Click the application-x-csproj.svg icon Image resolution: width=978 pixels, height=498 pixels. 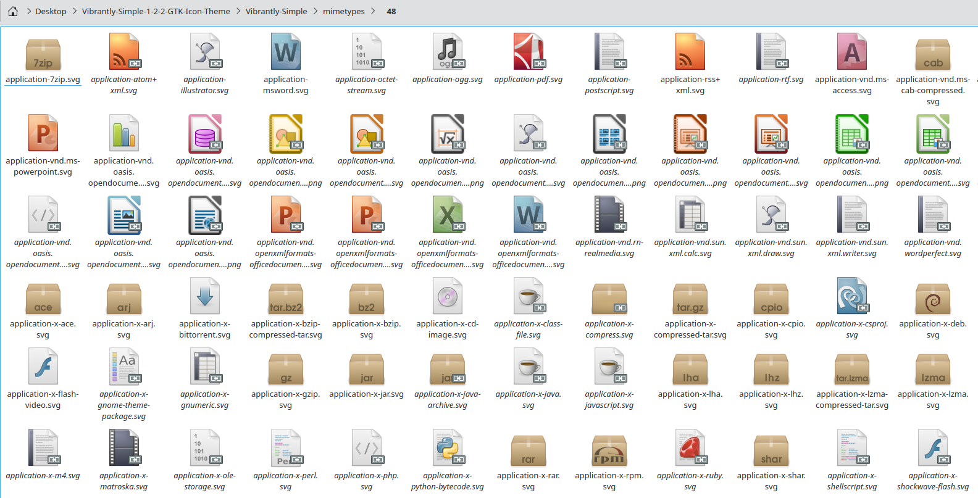pos(852,296)
